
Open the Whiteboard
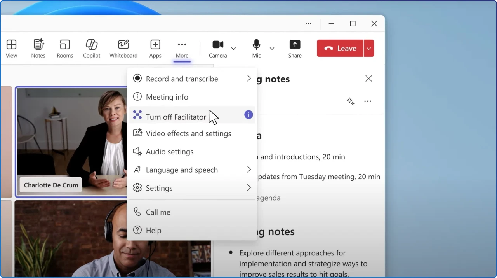click(123, 49)
